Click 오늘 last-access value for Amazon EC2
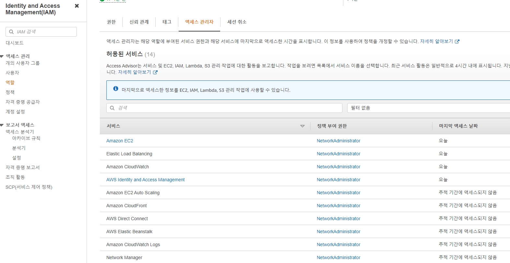510x263 pixels. pos(443,141)
